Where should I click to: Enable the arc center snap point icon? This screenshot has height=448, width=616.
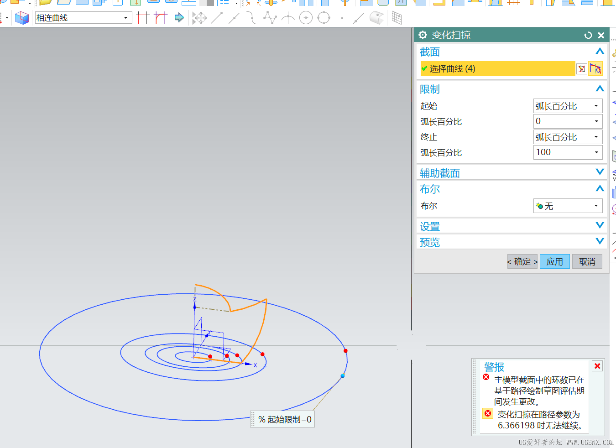point(306,18)
